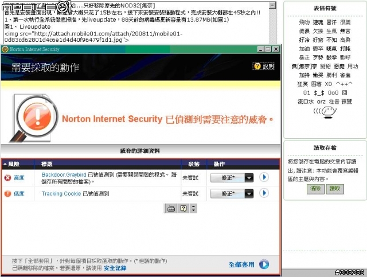The height and width of the screenshot is (277, 367).
Task: Insert the 飛吻 emoticon
Action: (x=304, y=22)
